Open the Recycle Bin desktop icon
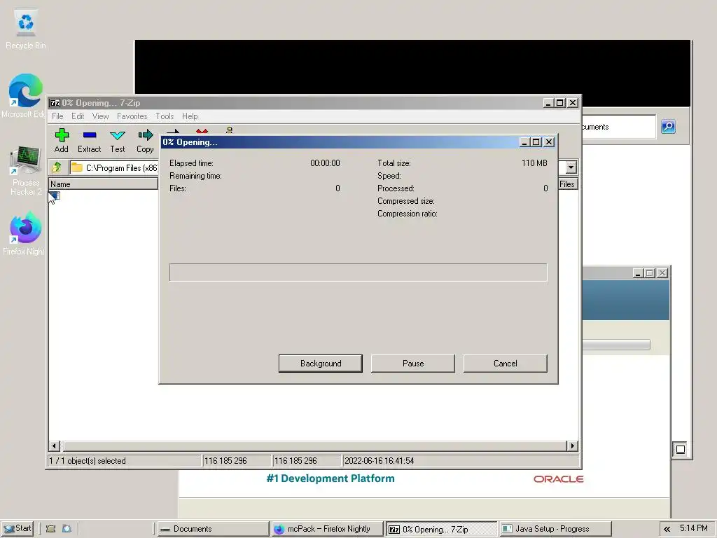 (x=26, y=29)
